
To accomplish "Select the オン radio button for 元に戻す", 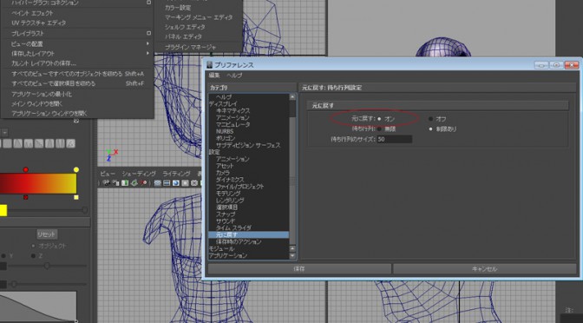I will click(379, 119).
